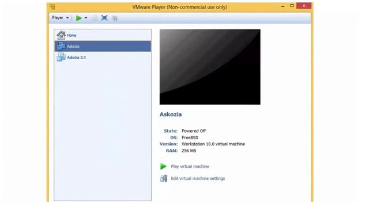The image size is (369, 207).
Task: Select the Askozia 3.0 virtual machine
Action: pos(103,57)
